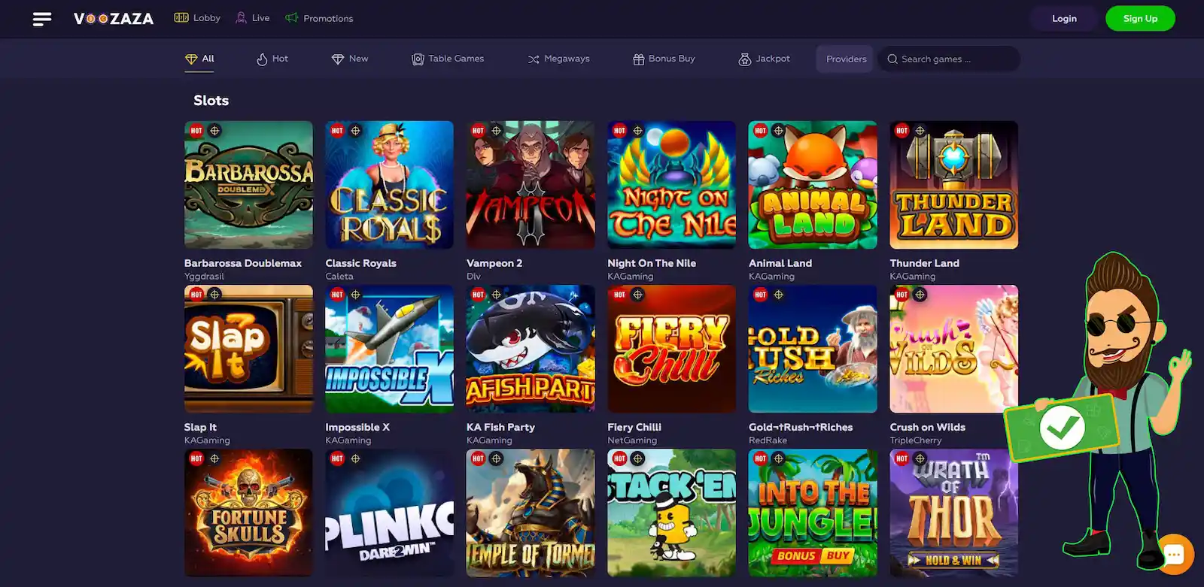This screenshot has height=587, width=1204.
Task: Click the RedRake provider name
Action: (768, 440)
